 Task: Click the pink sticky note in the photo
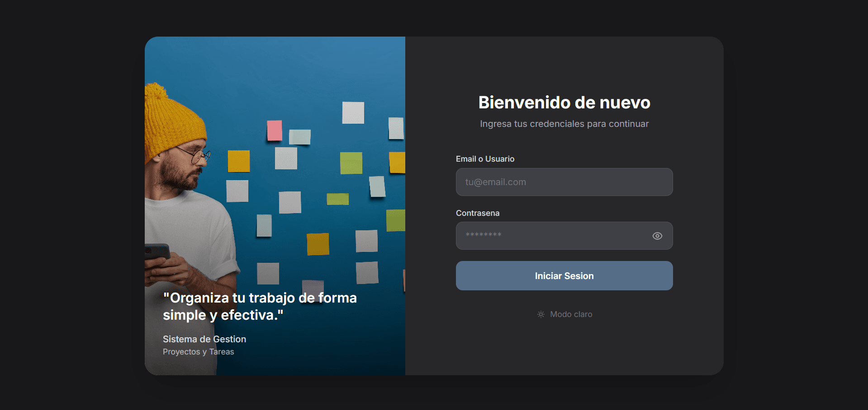[x=275, y=130]
